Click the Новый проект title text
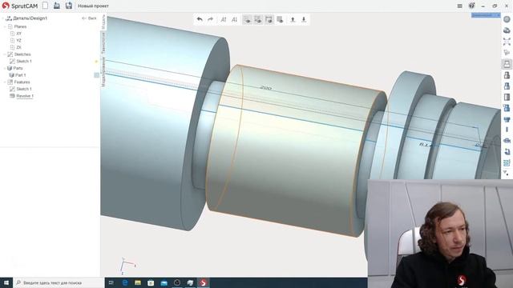This screenshot has height=288, width=513. point(93,6)
